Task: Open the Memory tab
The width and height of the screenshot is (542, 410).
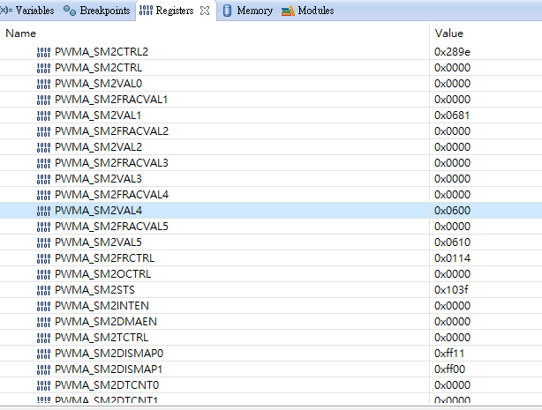Action: point(248,11)
